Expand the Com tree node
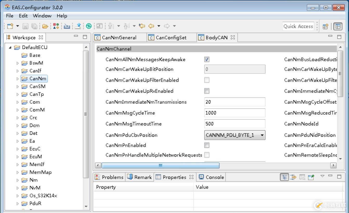 [x=18, y=102]
